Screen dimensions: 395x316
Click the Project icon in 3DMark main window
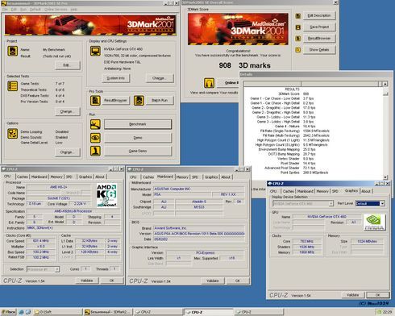pos(12,51)
